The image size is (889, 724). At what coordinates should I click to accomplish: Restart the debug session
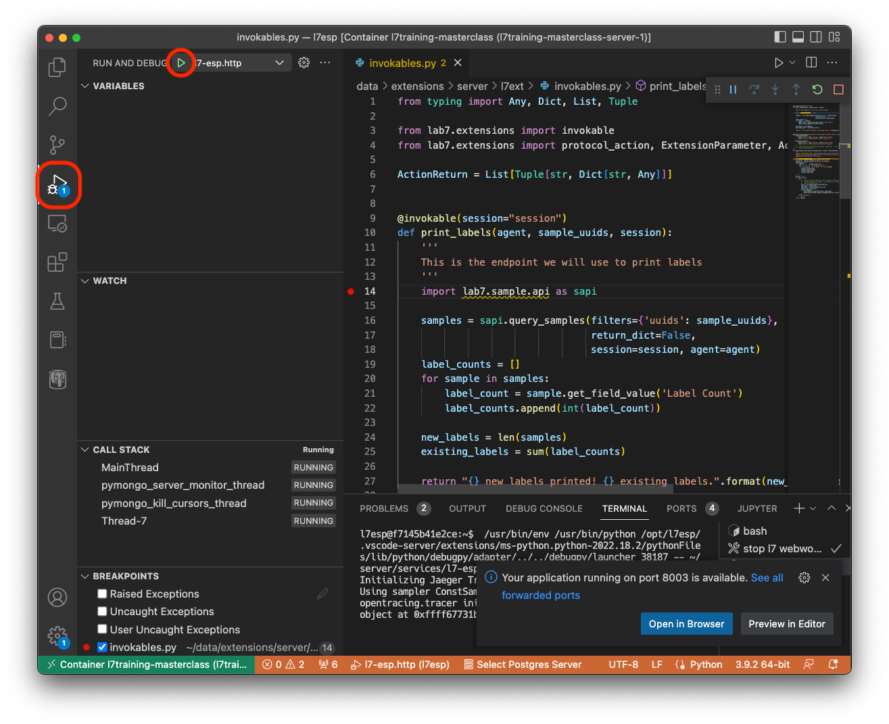[x=817, y=89]
